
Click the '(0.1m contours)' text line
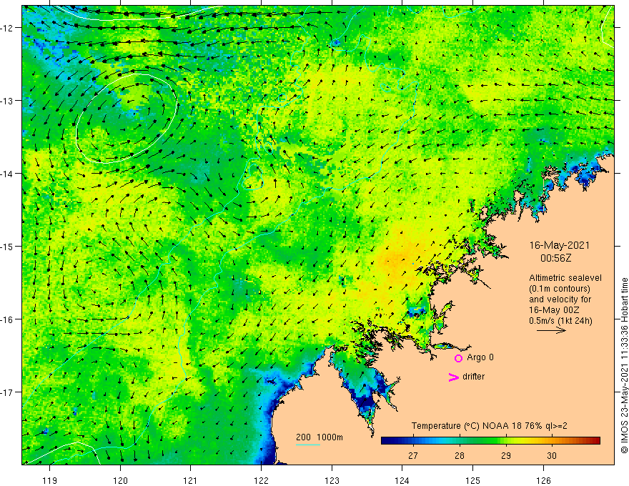560,289
